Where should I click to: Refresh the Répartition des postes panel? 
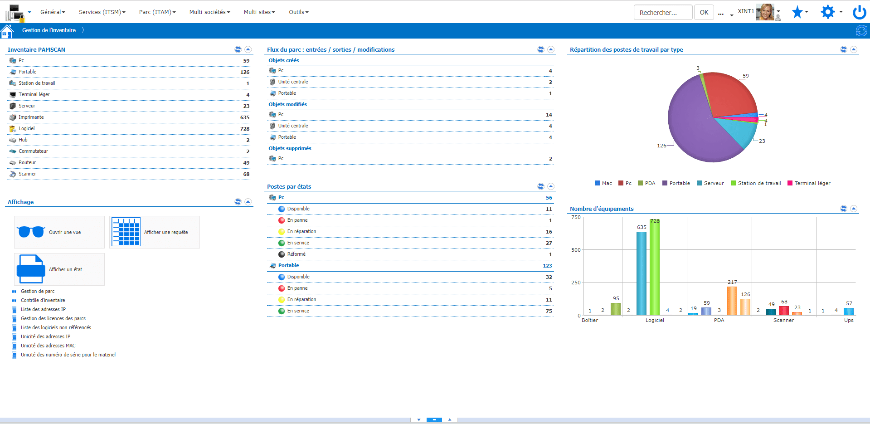click(844, 49)
